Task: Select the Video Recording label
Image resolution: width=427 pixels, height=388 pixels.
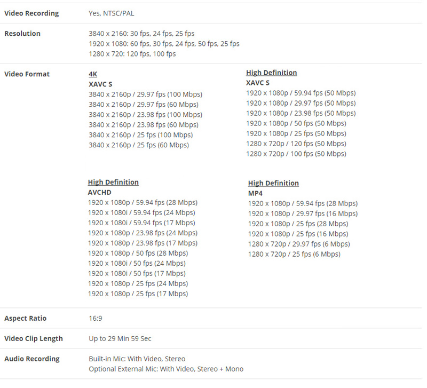Action: [31, 13]
